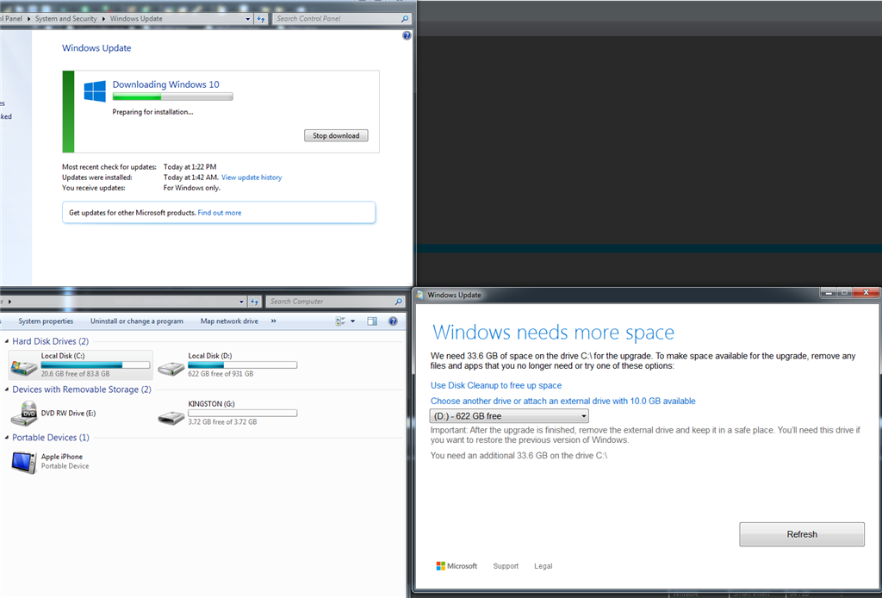Click the '622 GB free of 931 GB' text
Viewport: 882px width, 598px height.
220,374
